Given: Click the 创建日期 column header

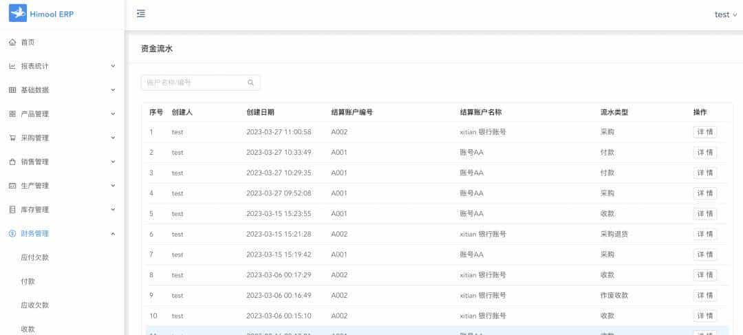Looking at the screenshot, I should (x=260, y=112).
